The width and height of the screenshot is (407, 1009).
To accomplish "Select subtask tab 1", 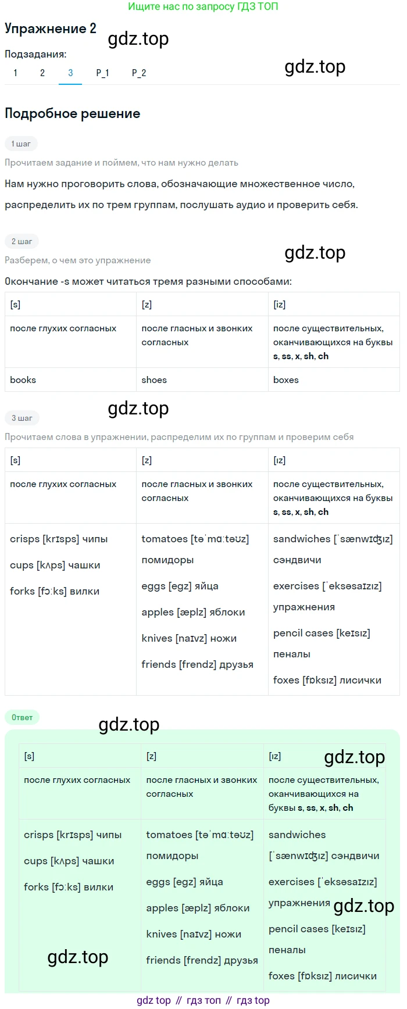I will coord(15,73).
